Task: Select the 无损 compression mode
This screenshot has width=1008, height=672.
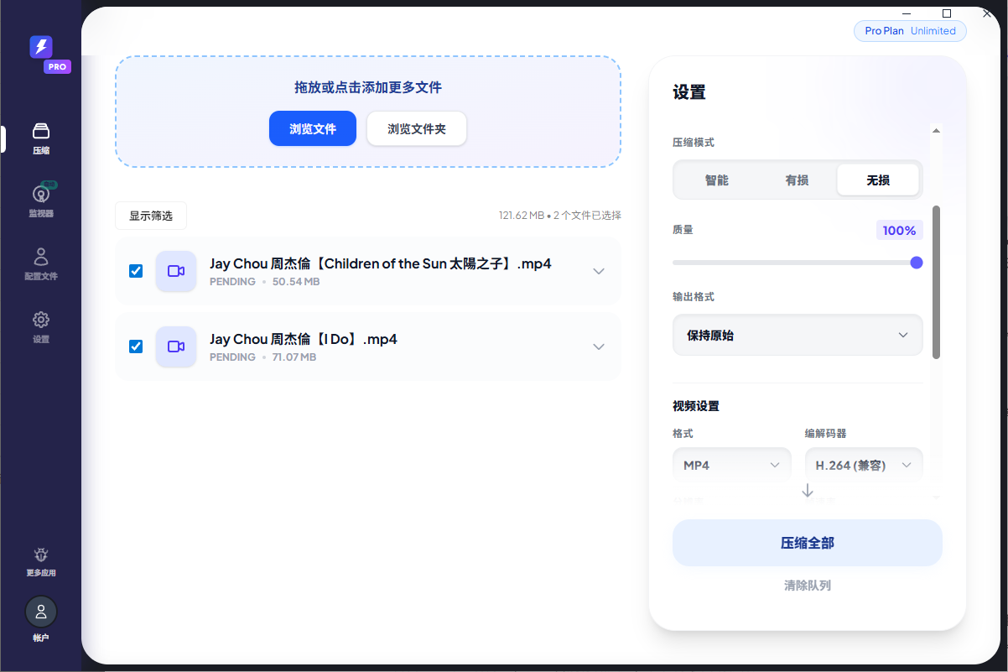Action: (x=878, y=180)
